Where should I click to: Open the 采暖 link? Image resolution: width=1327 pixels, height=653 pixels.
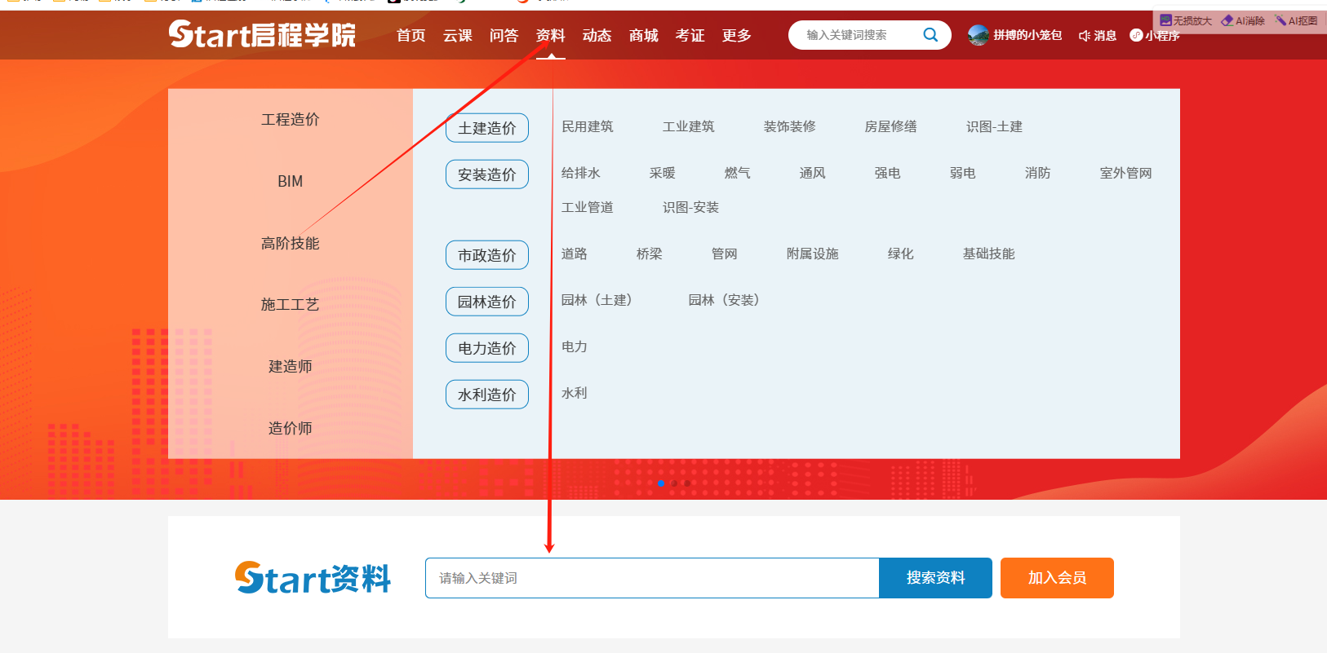pyautogui.click(x=663, y=173)
